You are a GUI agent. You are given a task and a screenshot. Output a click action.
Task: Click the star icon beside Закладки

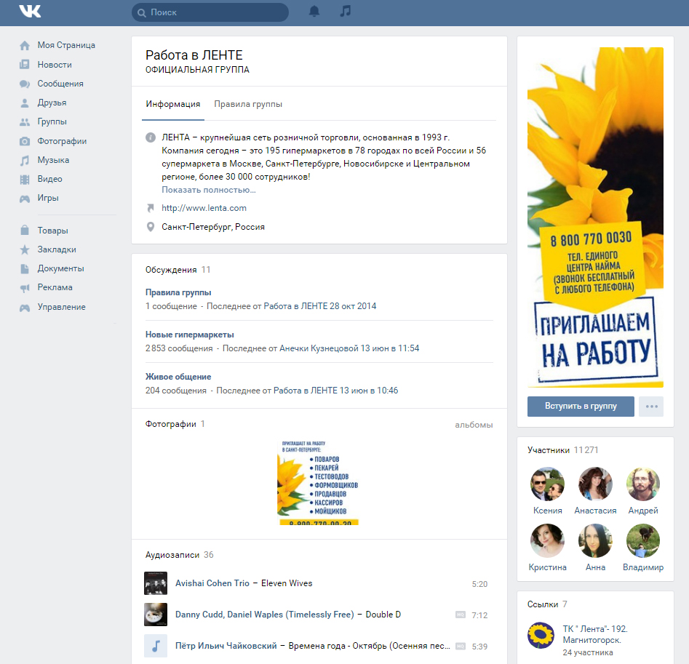click(x=25, y=249)
